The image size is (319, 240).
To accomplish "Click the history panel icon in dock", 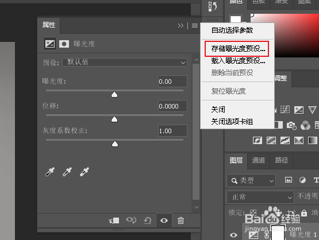I will 213,6.
